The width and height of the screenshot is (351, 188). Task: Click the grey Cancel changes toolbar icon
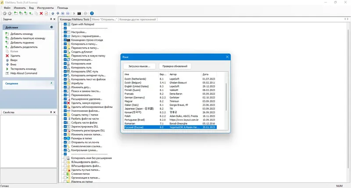10,14
